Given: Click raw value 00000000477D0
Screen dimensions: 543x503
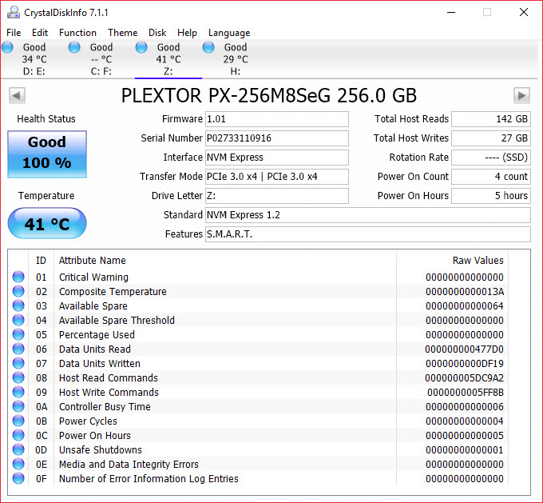Looking at the screenshot, I should click(465, 349).
